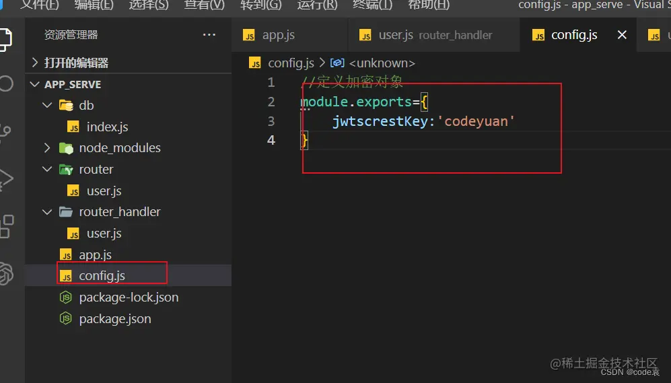Open the 选择(S) menu
Image resolution: width=671 pixels, height=383 pixels.
pyautogui.click(x=149, y=5)
